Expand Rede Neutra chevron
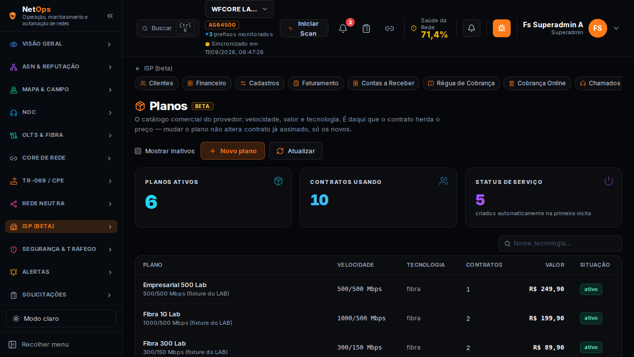The image size is (634, 357). [x=109, y=204]
